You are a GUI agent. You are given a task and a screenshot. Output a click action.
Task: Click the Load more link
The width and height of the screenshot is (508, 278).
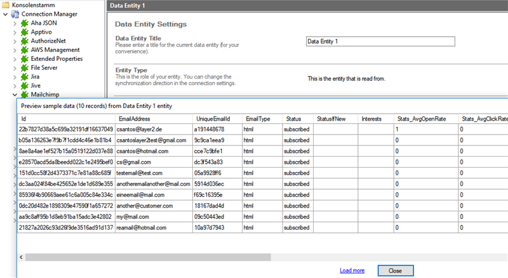(x=352, y=270)
